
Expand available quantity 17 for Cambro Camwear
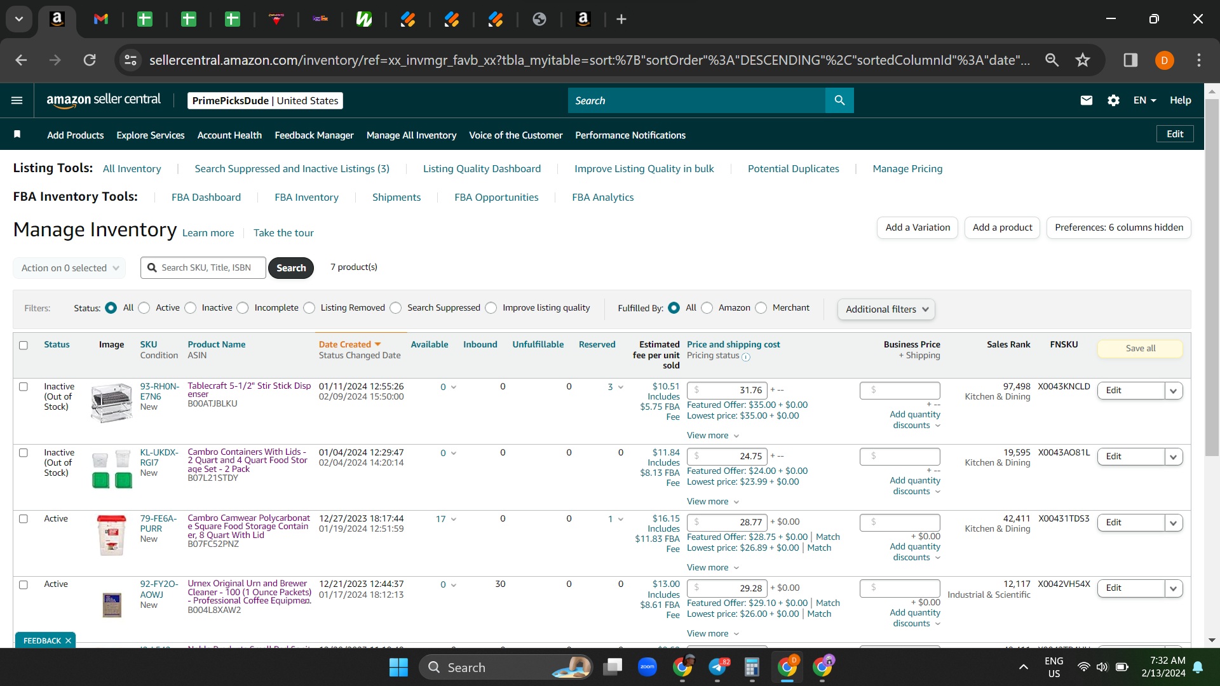tap(446, 519)
